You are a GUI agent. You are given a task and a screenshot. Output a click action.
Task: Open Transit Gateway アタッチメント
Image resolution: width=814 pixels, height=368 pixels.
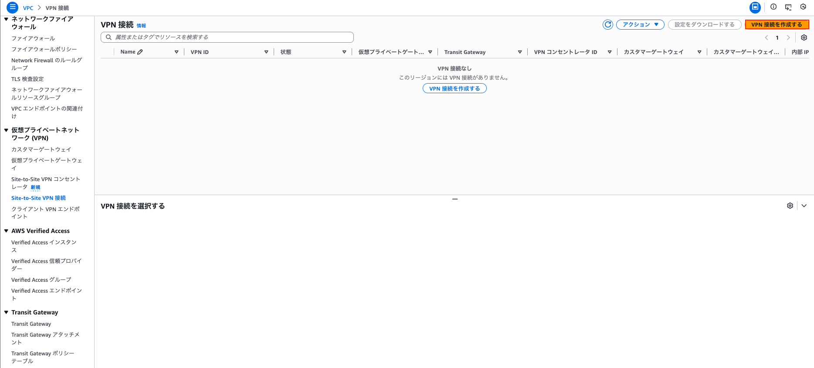point(45,338)
